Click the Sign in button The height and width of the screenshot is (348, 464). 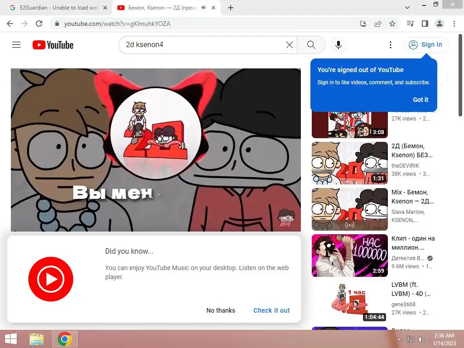coord(426,45)
